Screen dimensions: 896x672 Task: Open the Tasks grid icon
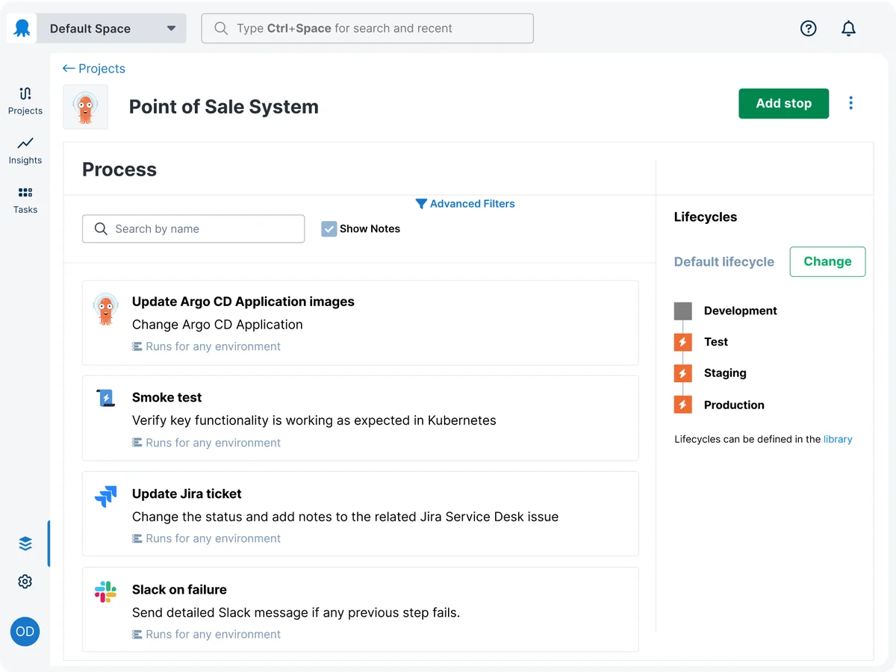[25, 193]
